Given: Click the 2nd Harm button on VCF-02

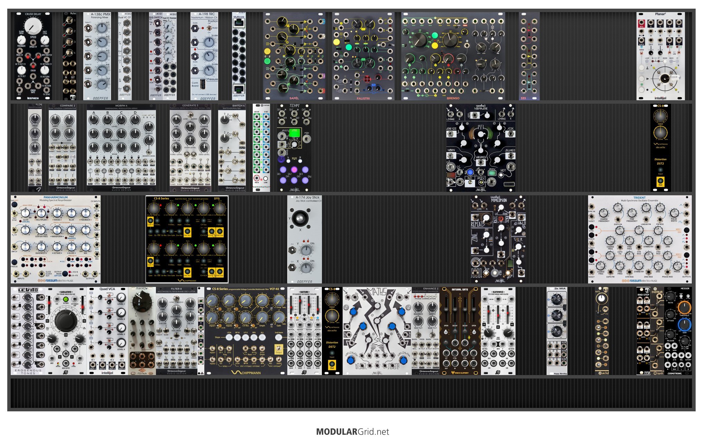Looking at the screenshot, I should (279, 337).
